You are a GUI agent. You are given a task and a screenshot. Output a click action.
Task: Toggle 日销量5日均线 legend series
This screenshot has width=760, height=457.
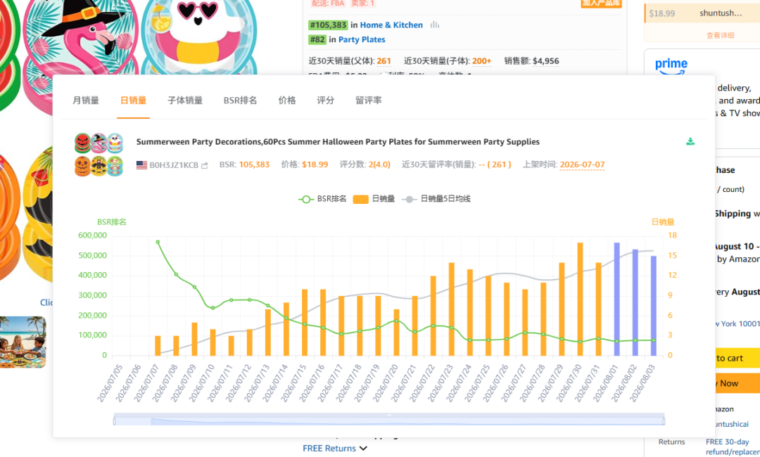click(436, 199)
